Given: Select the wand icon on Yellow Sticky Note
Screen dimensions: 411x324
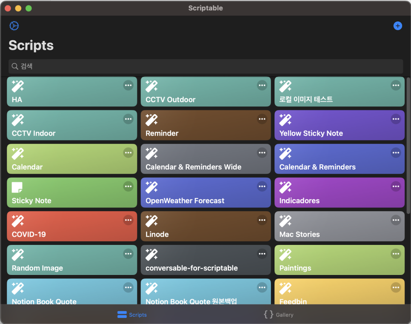Looking at the screenshot, I should coord(285,120).
